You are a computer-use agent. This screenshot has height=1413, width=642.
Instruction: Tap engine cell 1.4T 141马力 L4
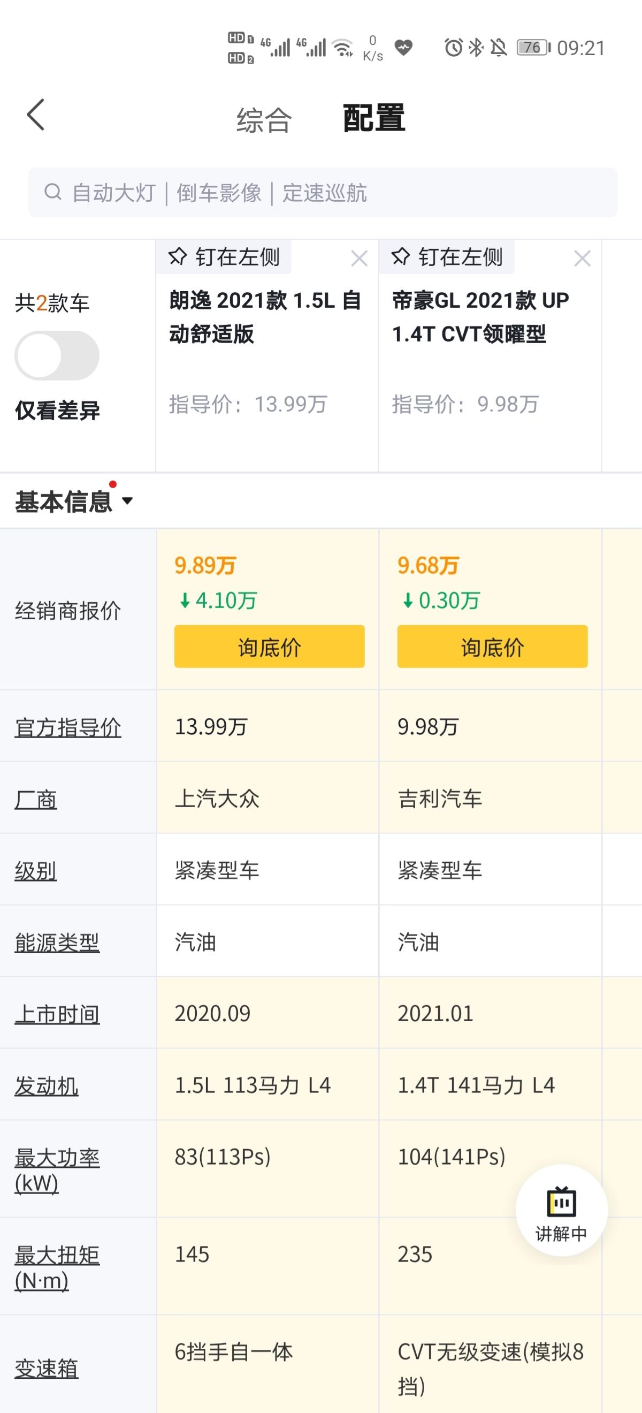click(x=477, y=1085)
